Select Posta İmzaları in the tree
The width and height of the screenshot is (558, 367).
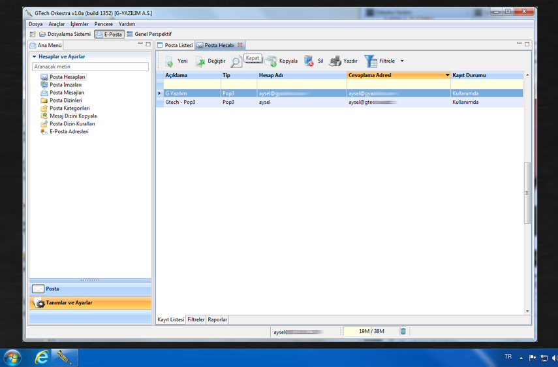65,85
